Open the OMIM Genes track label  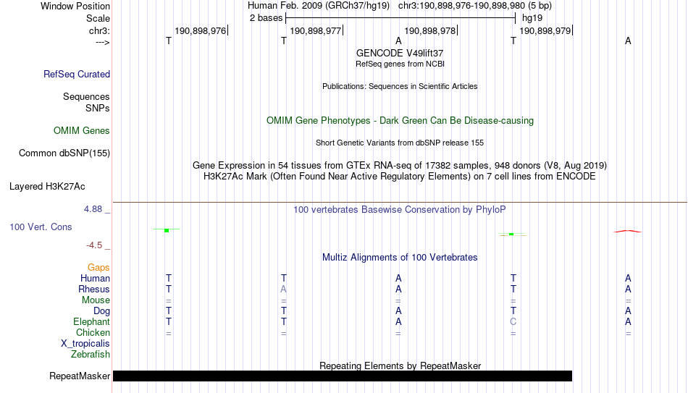(82, 131)
